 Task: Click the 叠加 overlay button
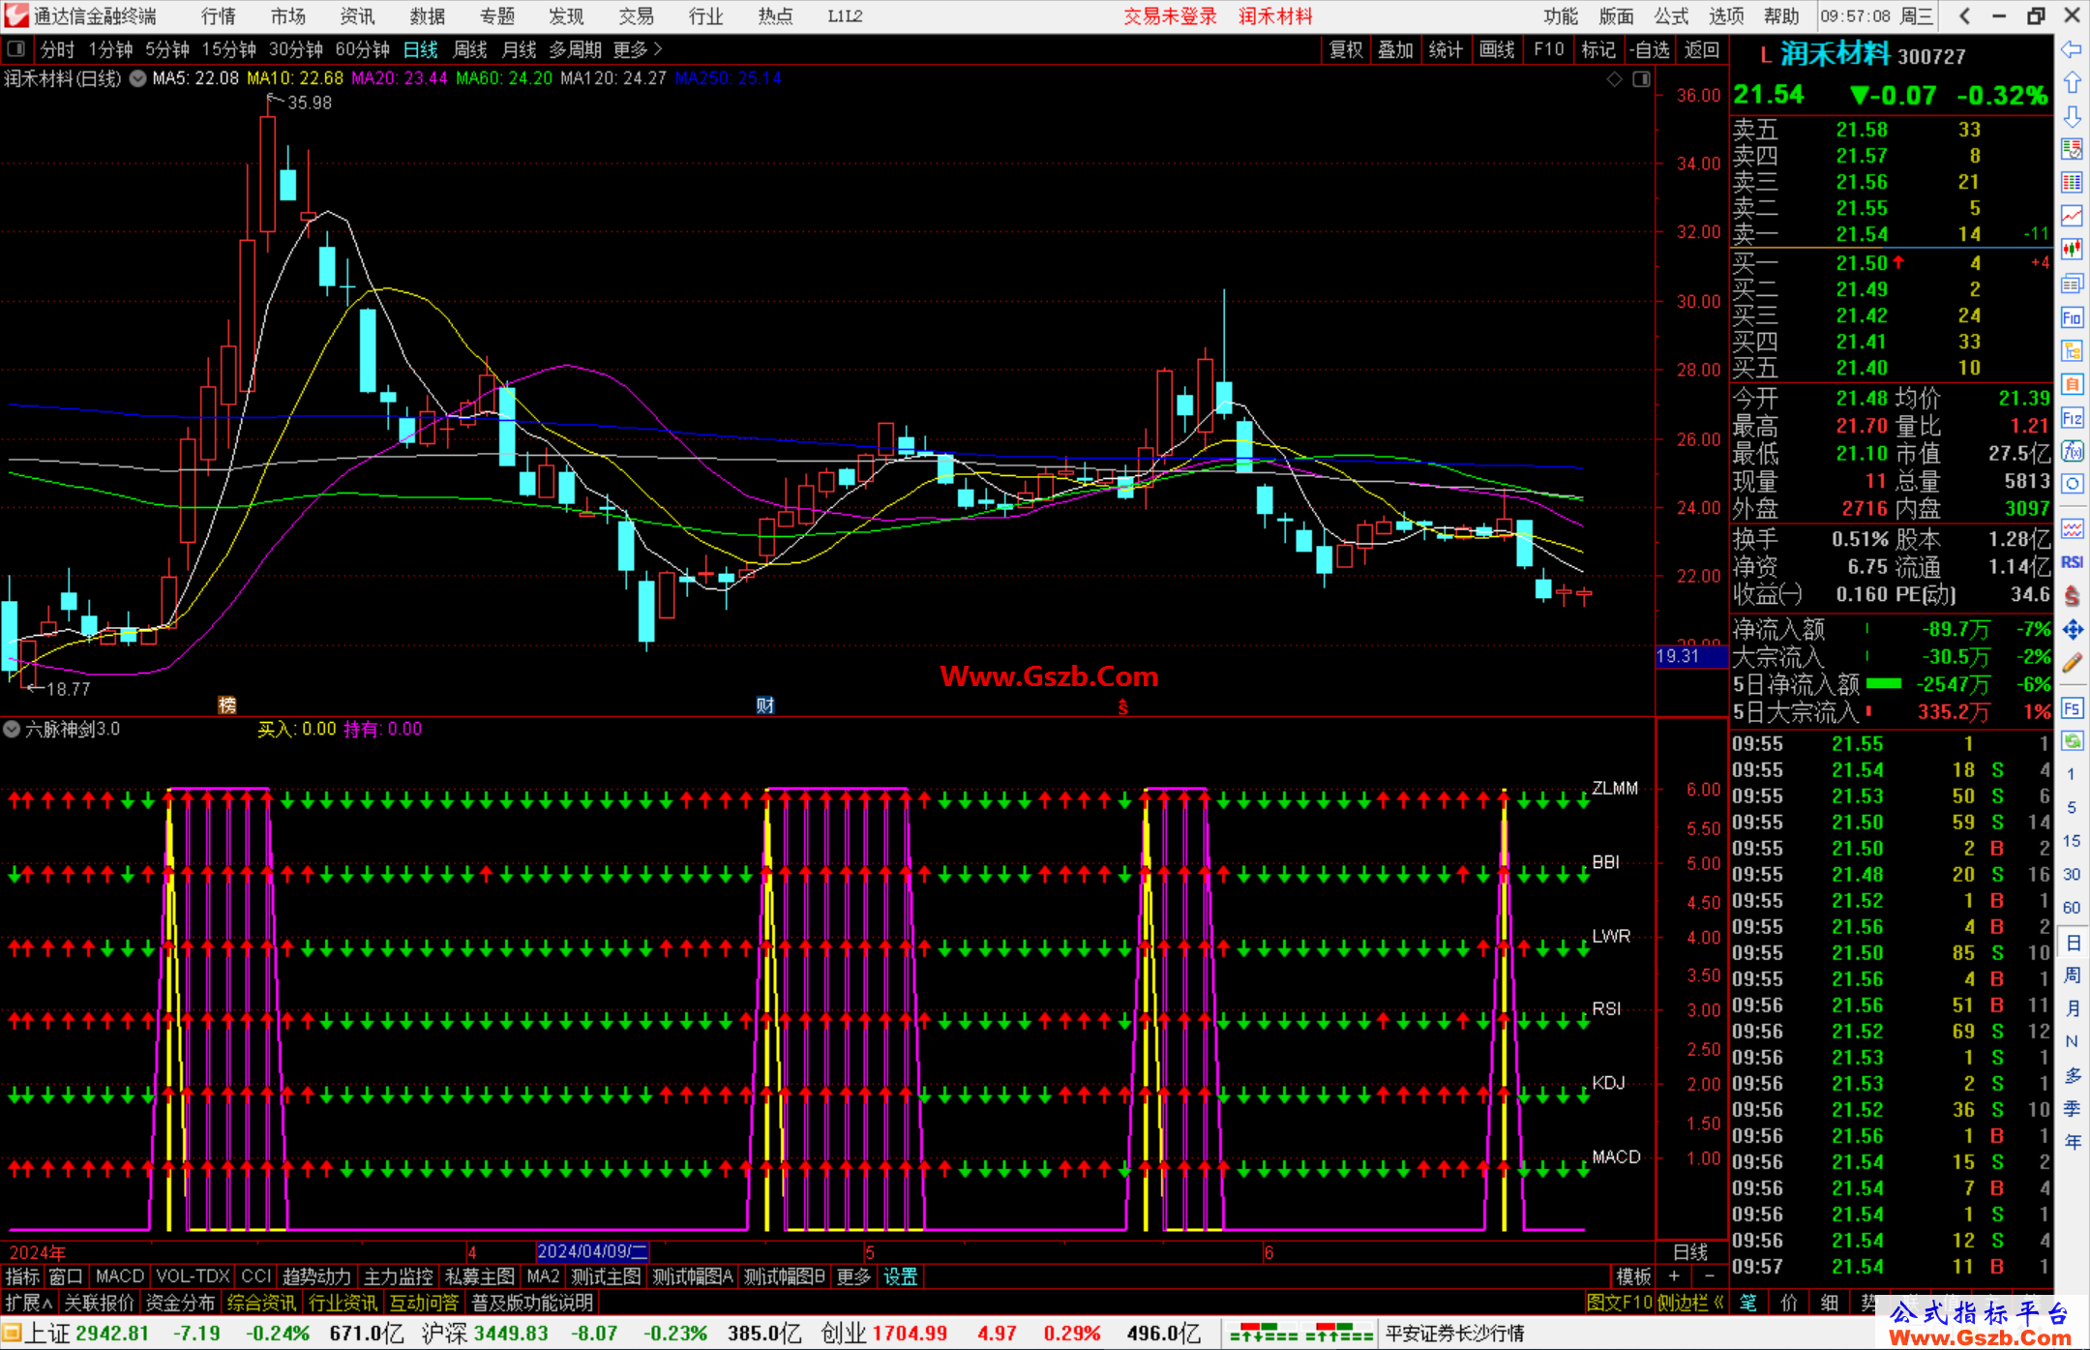tap(1396, 49)
